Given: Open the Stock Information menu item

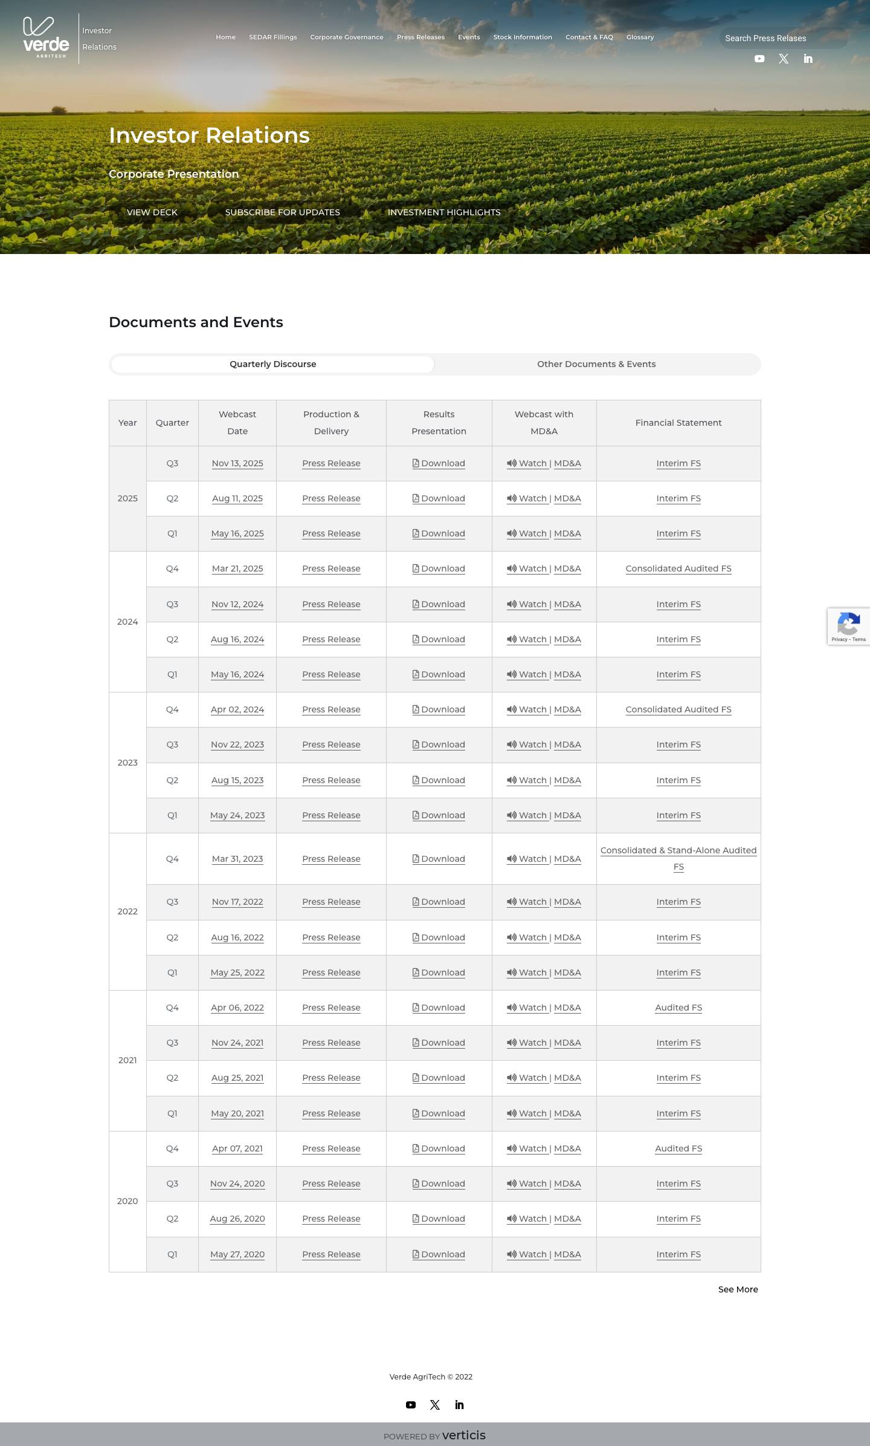Looking at the screenshot, I should click(522, 37).
